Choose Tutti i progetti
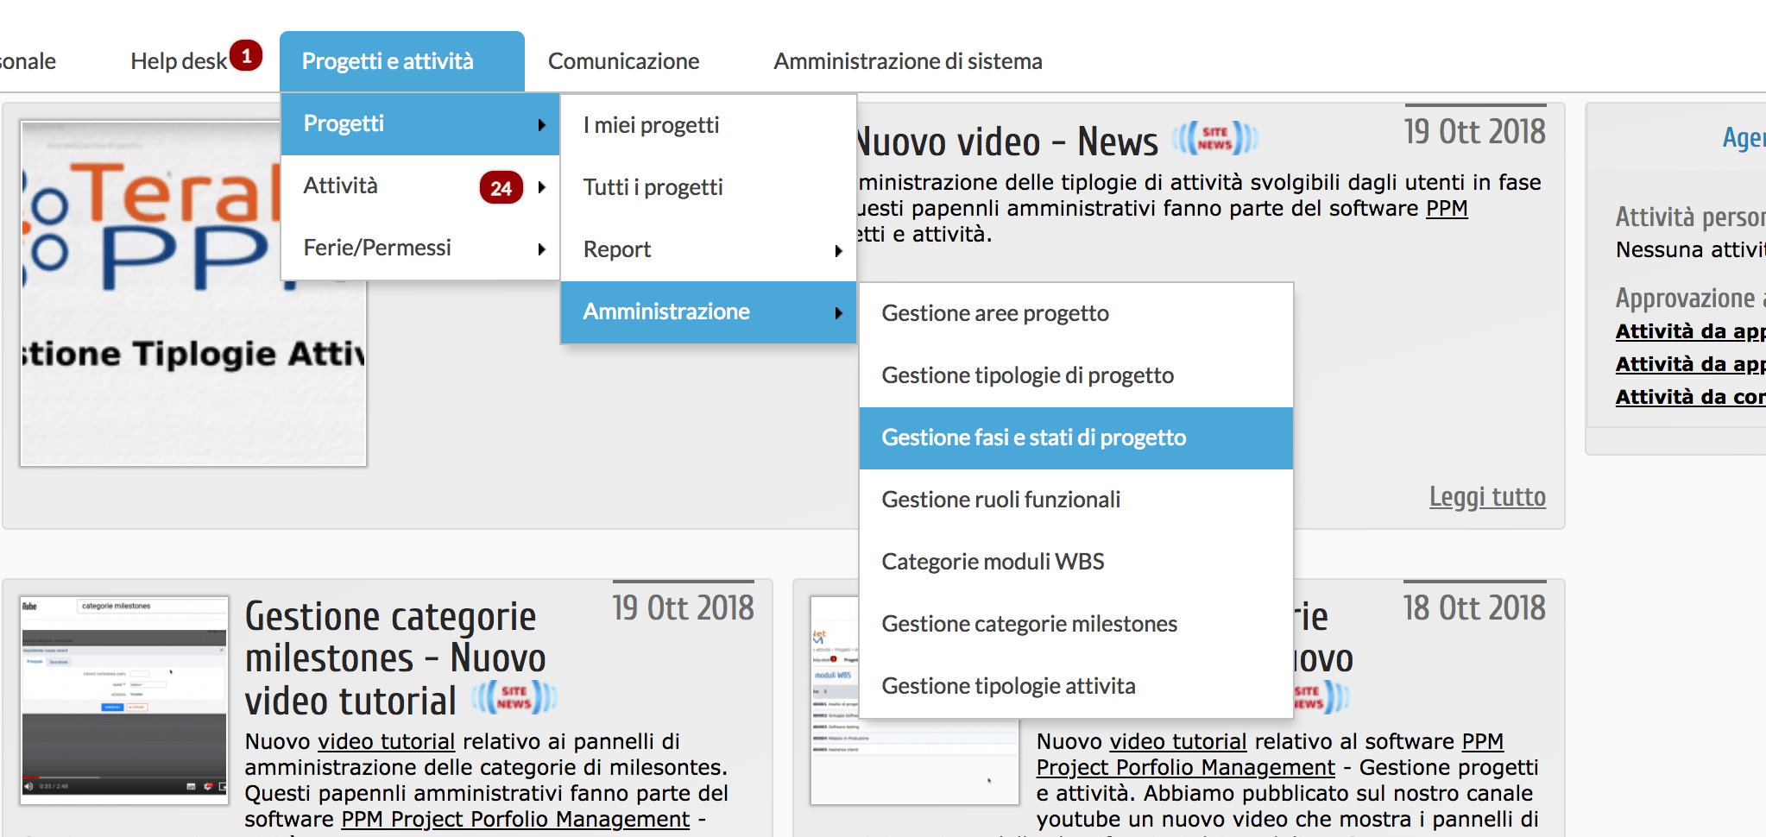1766x837 pixels. pos(709,188)
